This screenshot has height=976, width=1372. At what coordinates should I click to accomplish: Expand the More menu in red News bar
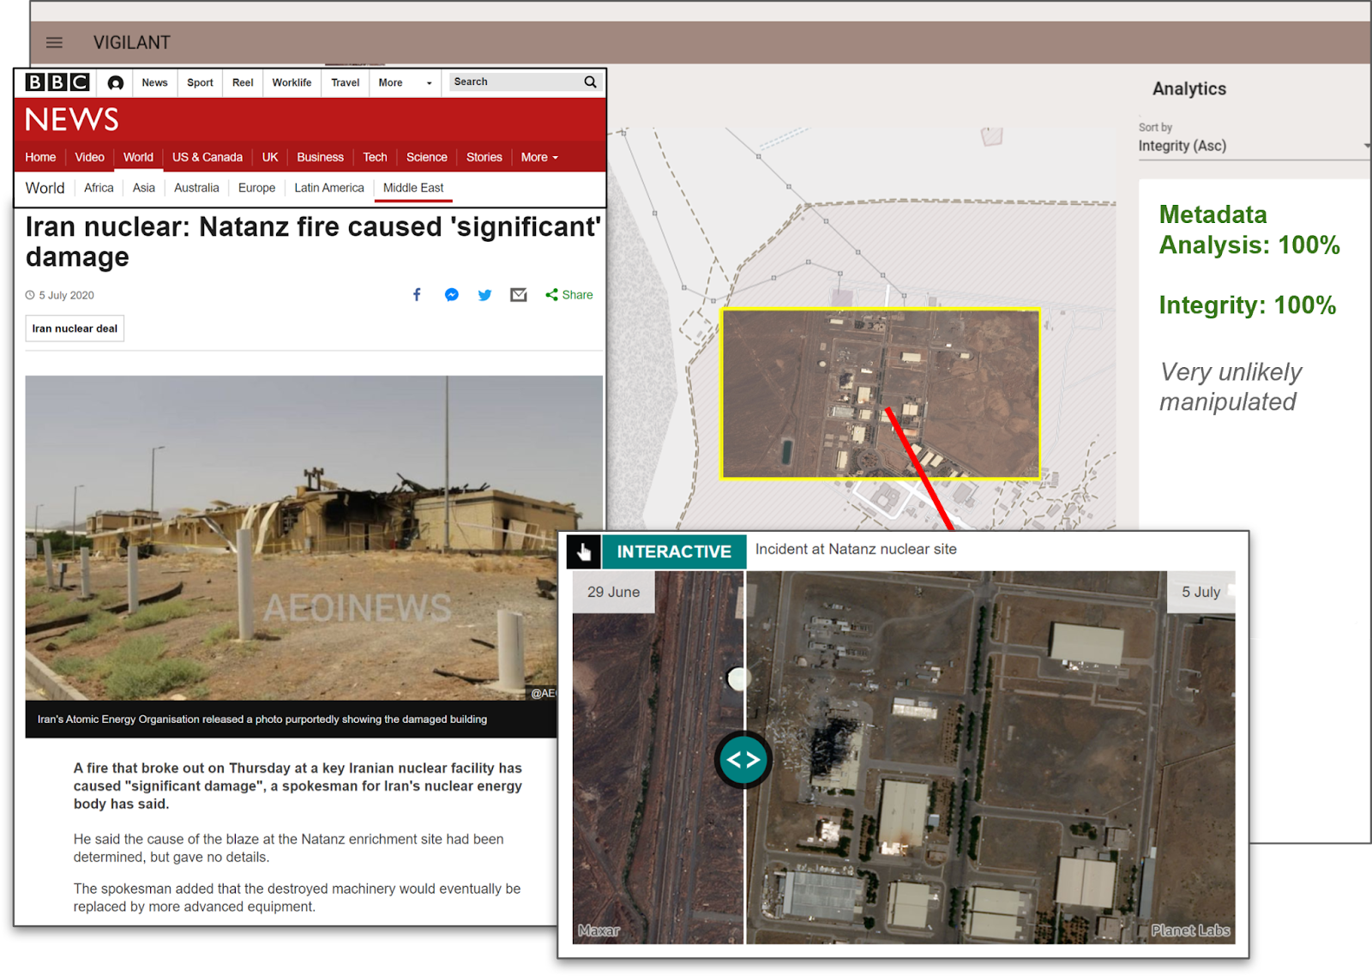[539, 158]
